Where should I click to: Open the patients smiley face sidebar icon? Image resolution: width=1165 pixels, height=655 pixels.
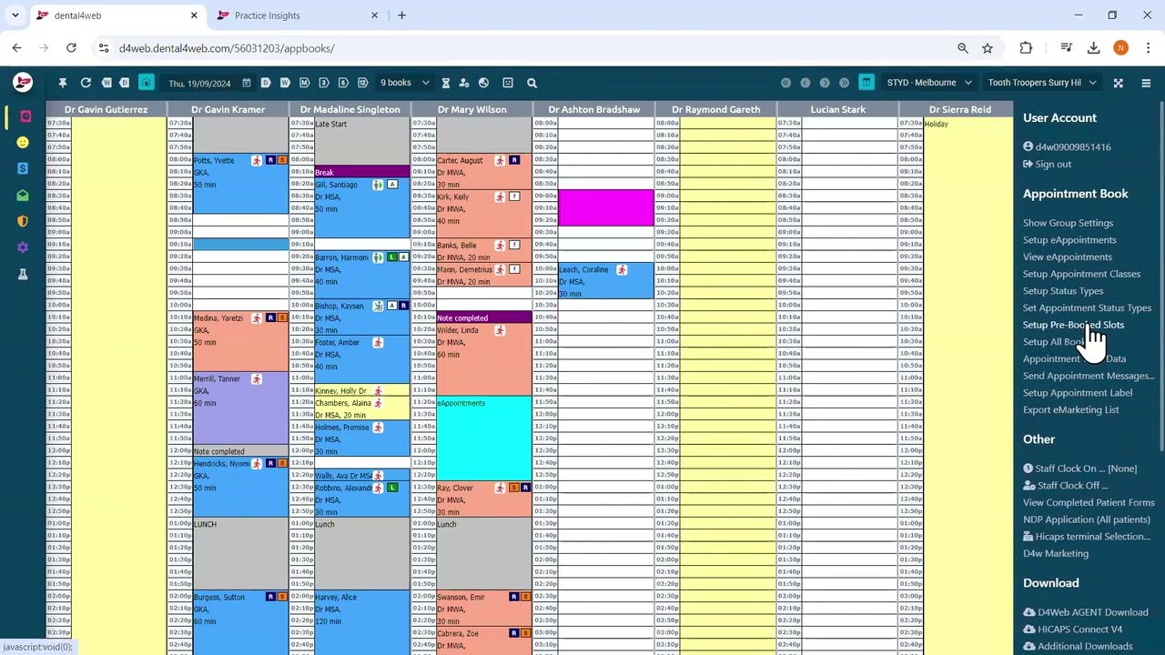click(23, 143)
